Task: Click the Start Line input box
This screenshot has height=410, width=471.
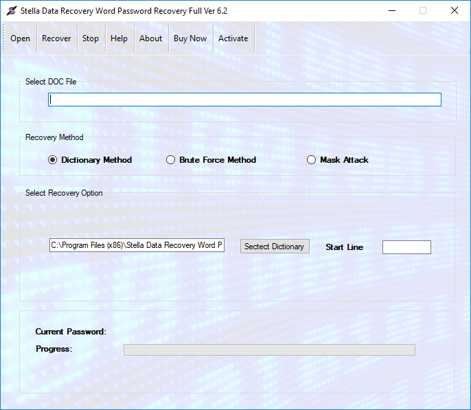Action: pyautogui.click(x=406, y=247)
